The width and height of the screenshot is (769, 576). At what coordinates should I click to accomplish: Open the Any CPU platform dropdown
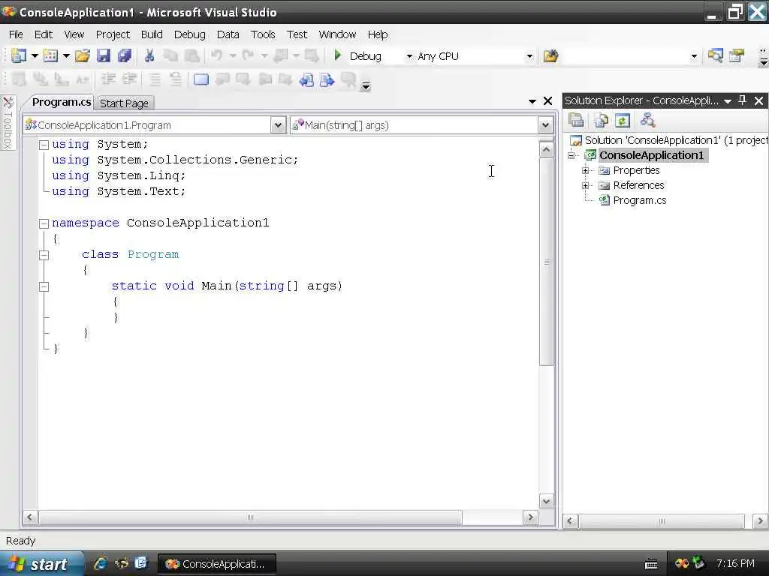point(529,56)
